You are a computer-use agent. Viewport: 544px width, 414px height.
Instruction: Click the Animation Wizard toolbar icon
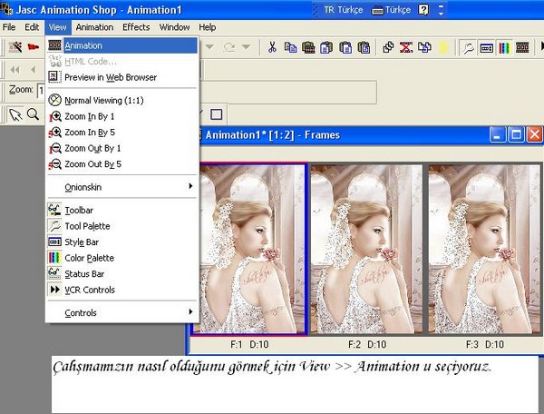pyautogui.click(x=15, y=46)
